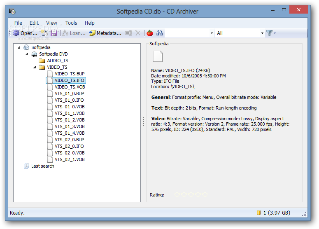The image size is (319, 229).
Task: Open the search field dropdown arrow
Action: 212,33
